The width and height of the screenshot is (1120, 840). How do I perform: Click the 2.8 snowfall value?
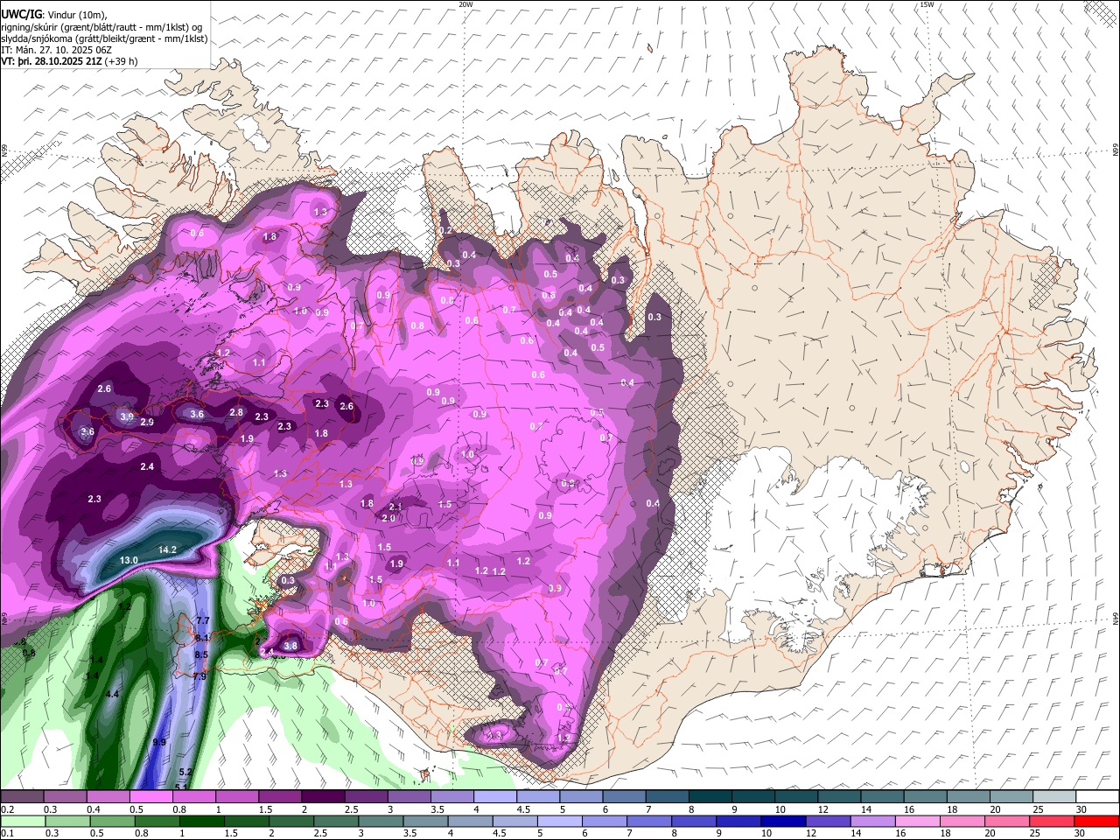tap(236, 412)
